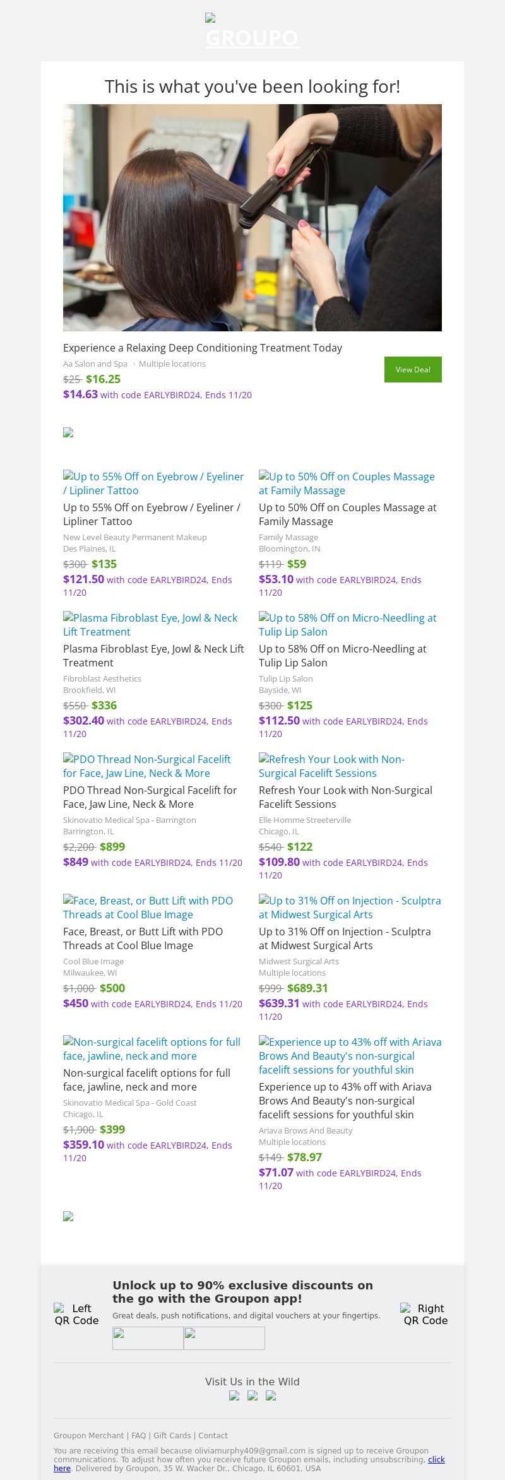This screenshot has height=1480, width=505.
Task: Click the Groupon logo at top
Action: coord(252,32)
